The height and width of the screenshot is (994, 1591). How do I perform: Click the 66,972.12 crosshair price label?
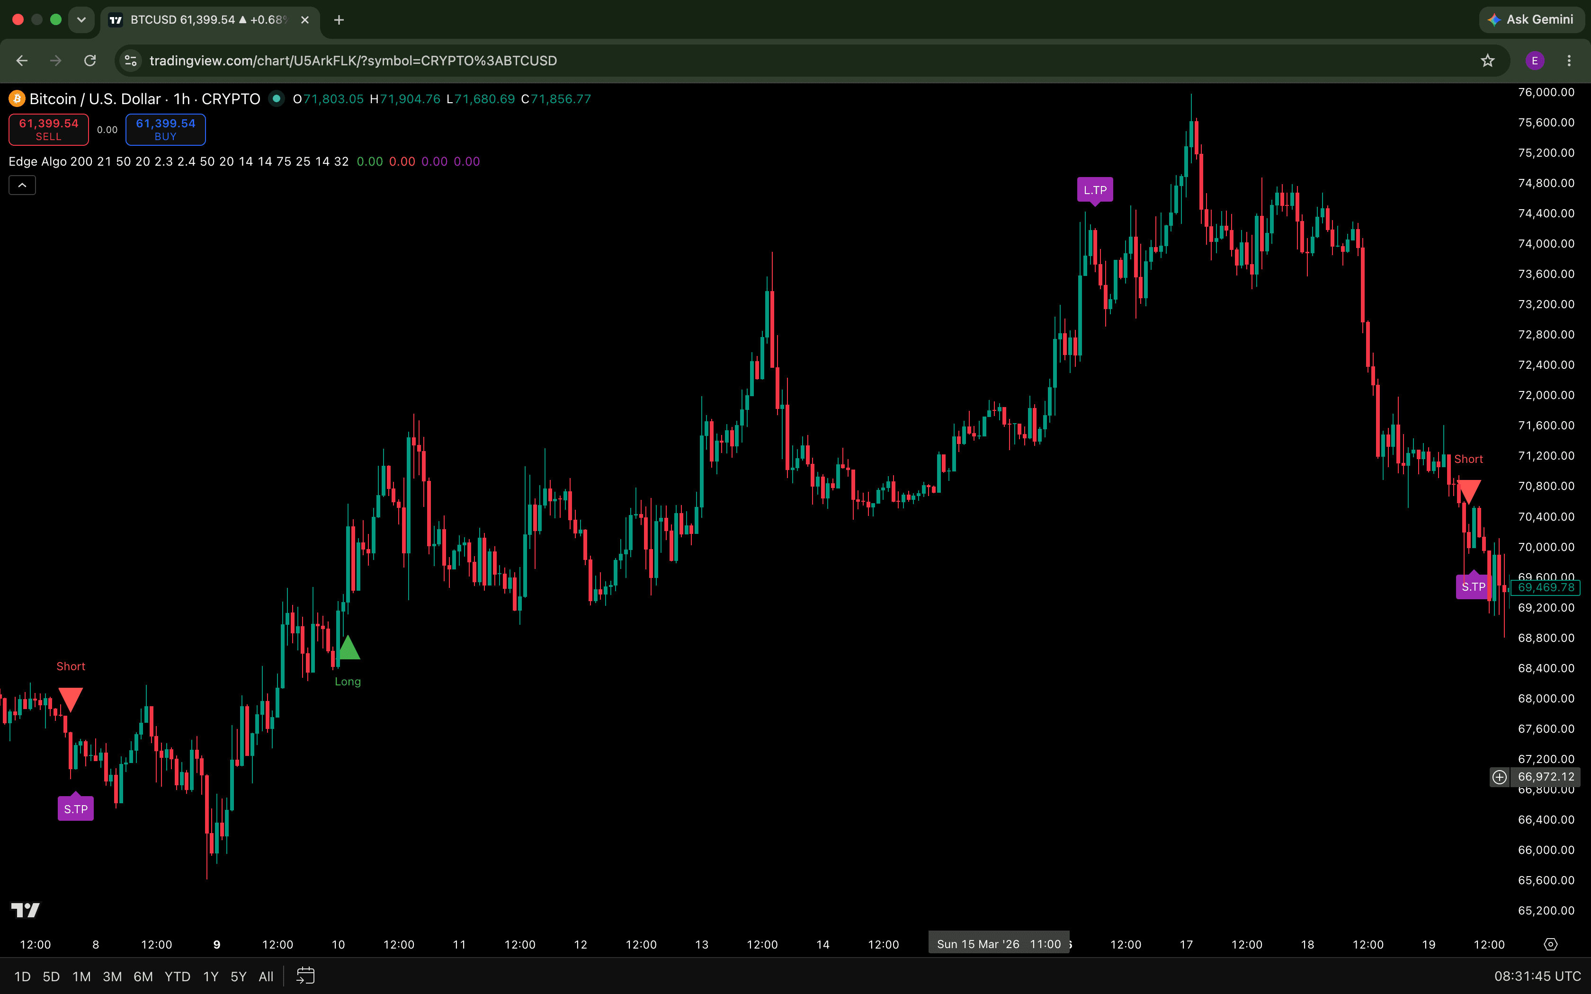pos(1546,777)
